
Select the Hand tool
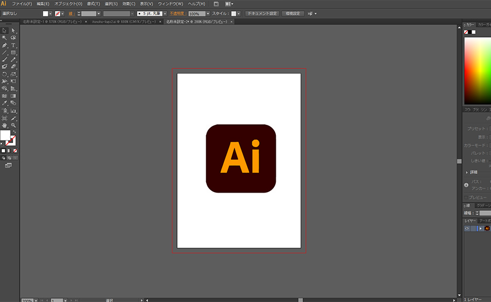pyautogui.click(x=5, y=125)
